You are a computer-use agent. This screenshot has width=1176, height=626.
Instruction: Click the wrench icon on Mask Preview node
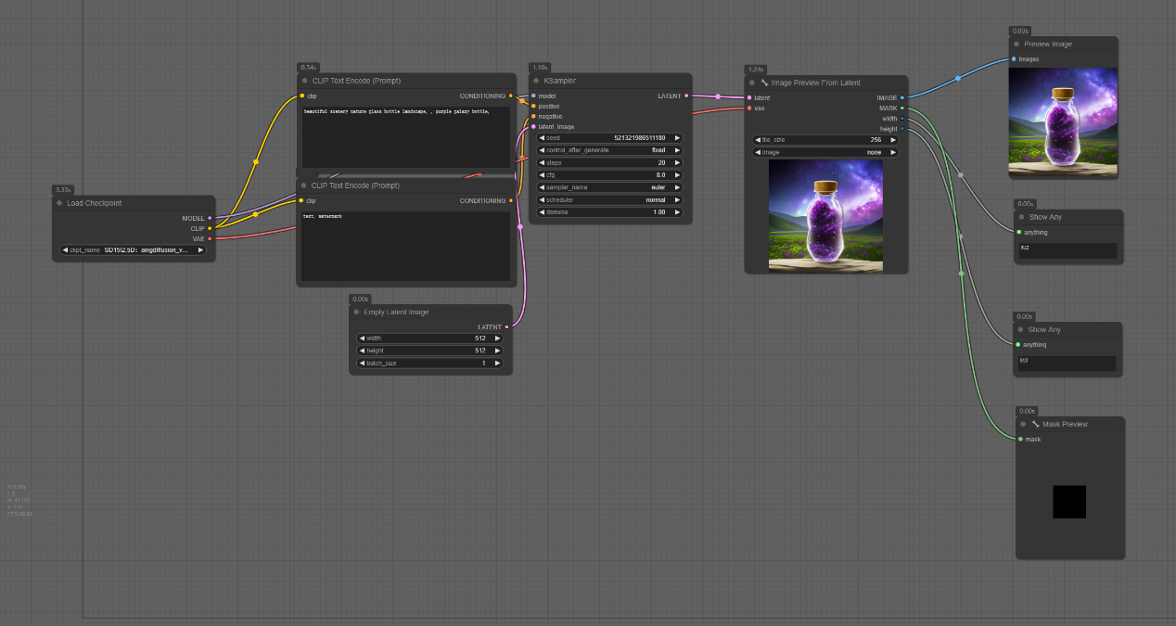pyautogui.click(x=1035, y=424)
